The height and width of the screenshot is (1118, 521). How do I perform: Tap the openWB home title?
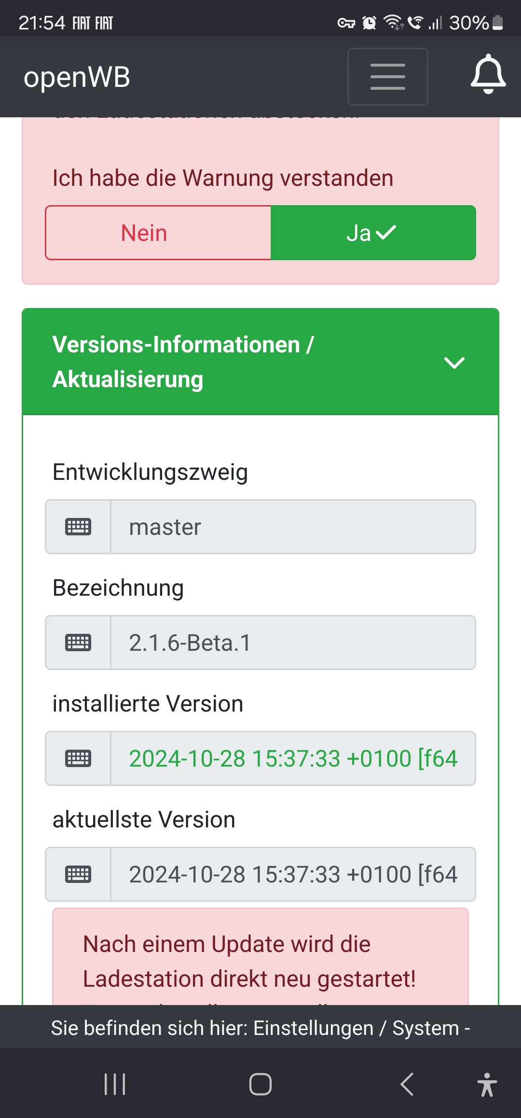(77, 77)
